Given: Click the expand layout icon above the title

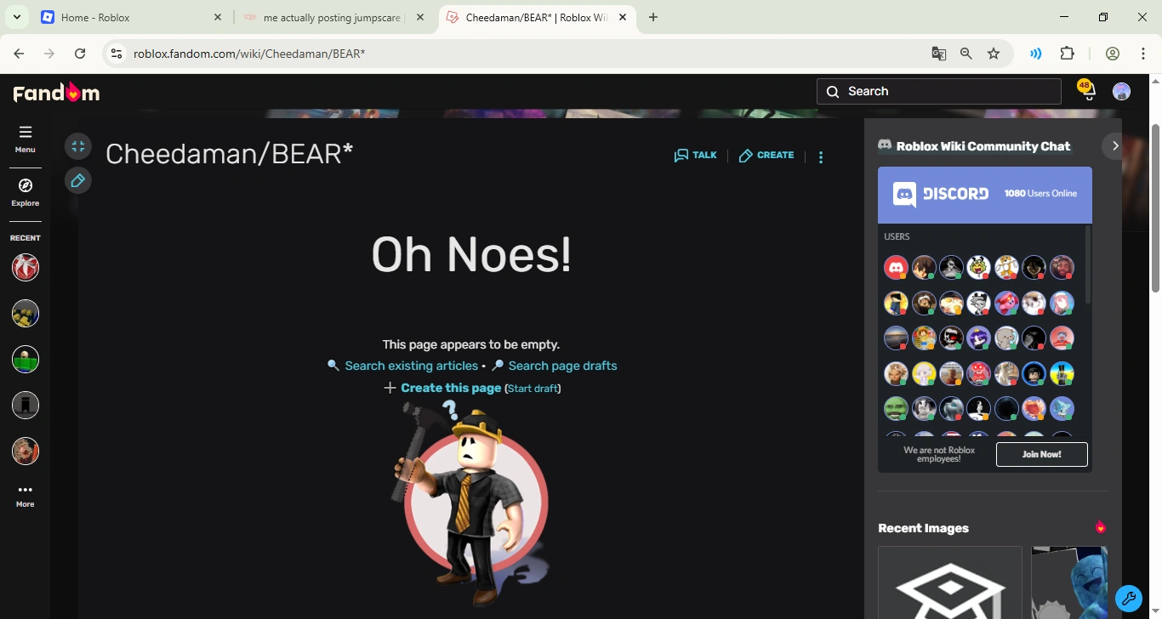Looking at the screenshot, I should [77, 145].
